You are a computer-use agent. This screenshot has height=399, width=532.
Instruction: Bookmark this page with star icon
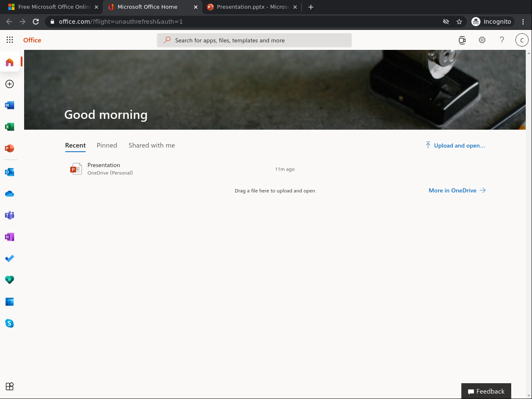pyautogui.click(x=459, y=22)
